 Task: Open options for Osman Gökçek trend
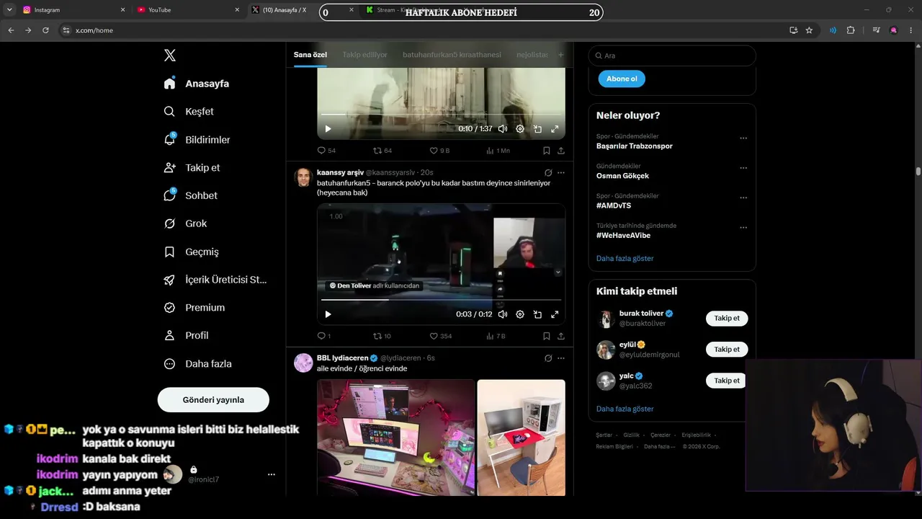click(743, 168)
